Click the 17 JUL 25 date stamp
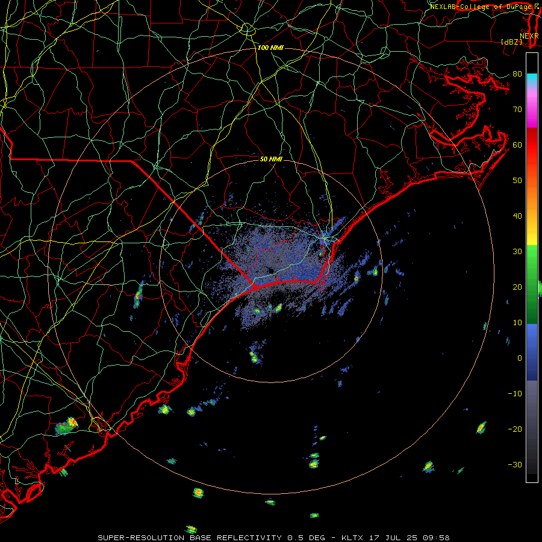 pyautogui.click(x=394, y=538)
